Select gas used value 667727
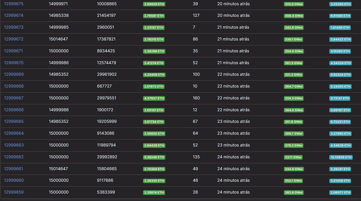The width and height of the screenshot is (361, 201). point(104,86)
